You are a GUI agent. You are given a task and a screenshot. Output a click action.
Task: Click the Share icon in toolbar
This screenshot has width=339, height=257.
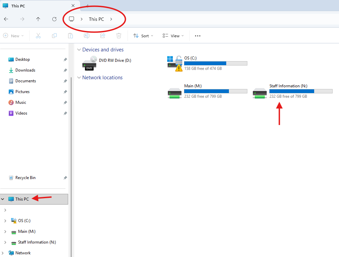pos(103,36)
